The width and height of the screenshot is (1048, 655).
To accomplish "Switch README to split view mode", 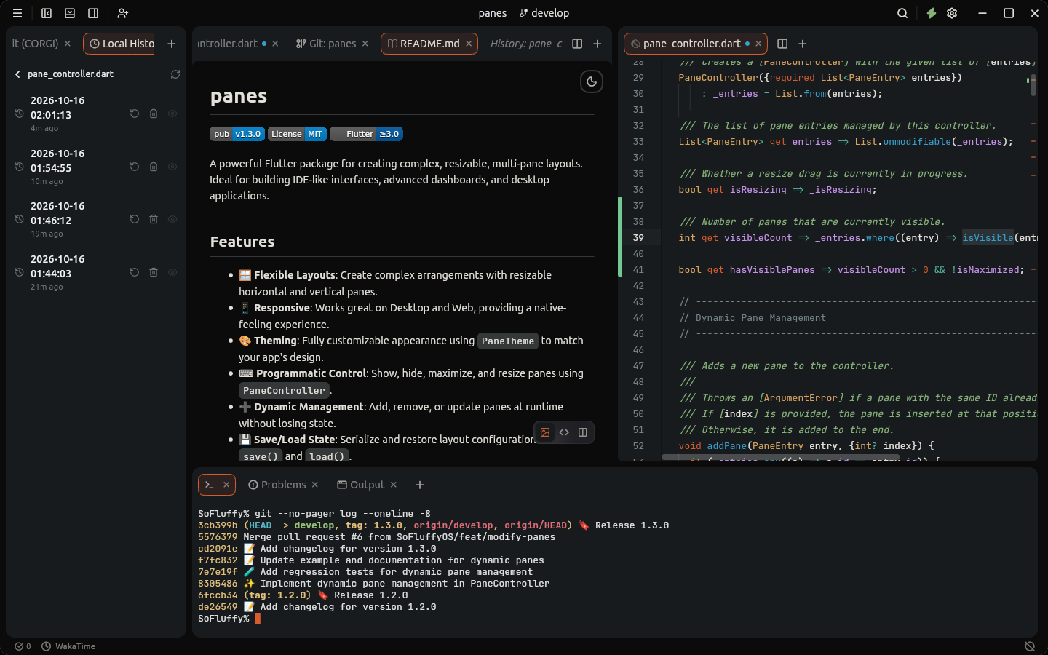I will pyautogui.click(x=583, y=432).
